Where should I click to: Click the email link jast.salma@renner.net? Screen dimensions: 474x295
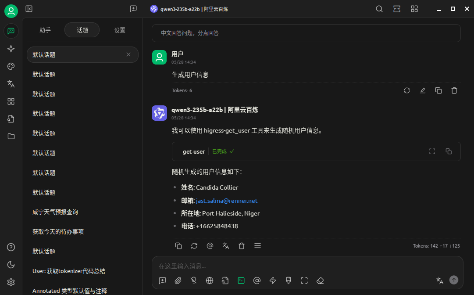pos(227,201)
